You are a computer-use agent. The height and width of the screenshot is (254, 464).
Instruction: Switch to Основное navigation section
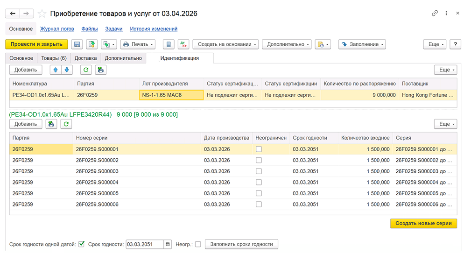[21, 29]
